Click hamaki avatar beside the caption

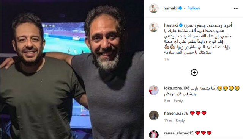pos(154,27)
